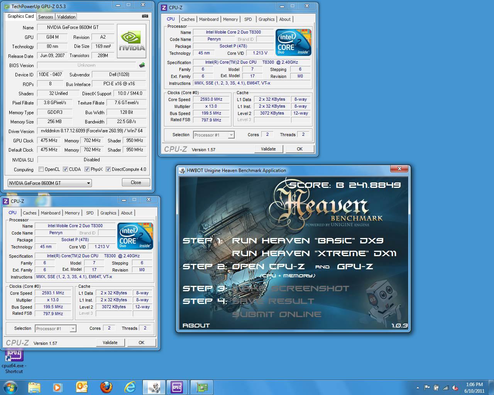
Task: Open Memory tab in bottom CPU-Z
Action: 72,213
